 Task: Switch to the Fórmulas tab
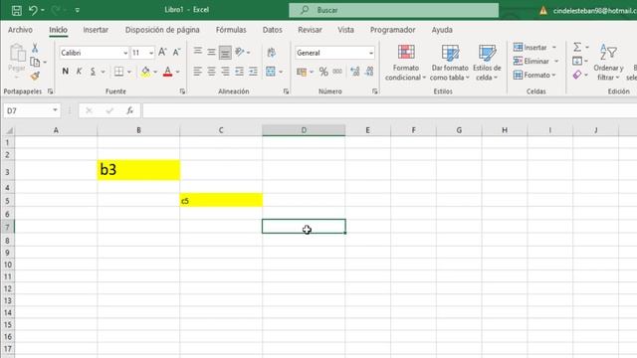click(231, 30)
